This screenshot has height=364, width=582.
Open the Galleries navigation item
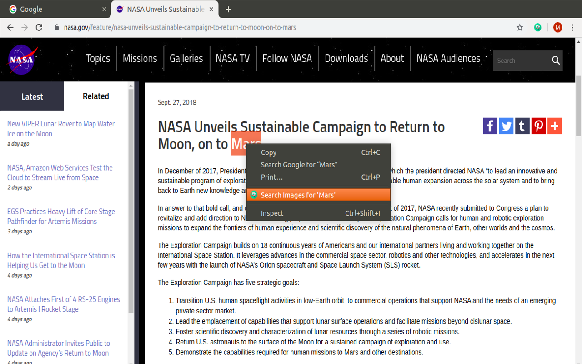(x=186, y=58)
